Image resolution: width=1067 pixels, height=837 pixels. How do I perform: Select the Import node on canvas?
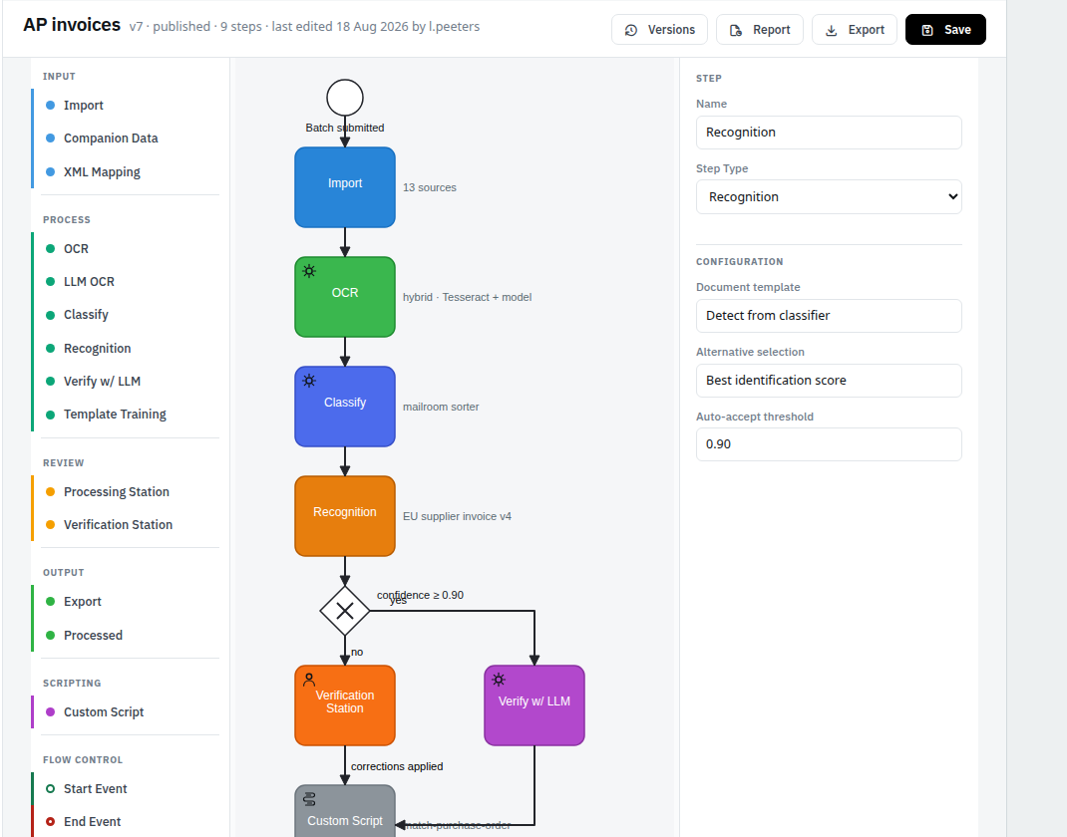(x=345, y=187)
